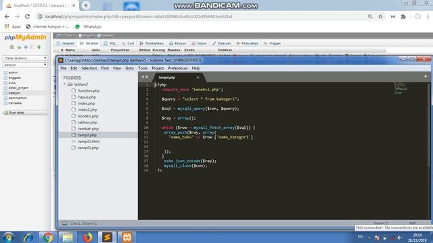Open the Apps bookmarks shortcut
The width and height of the screenshot is (433, 243).
coord(13,27)
